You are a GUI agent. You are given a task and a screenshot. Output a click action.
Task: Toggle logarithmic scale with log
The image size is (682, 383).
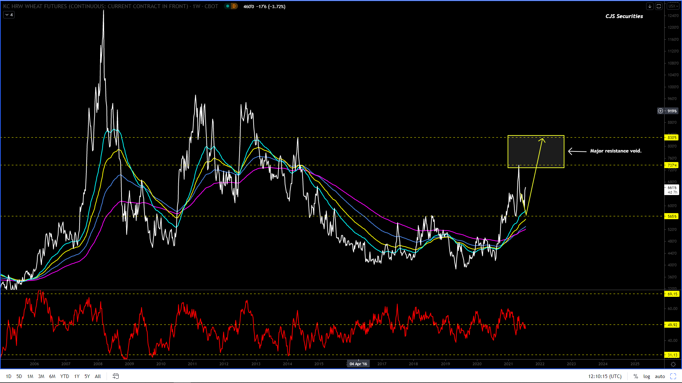[x=646, y=376]
